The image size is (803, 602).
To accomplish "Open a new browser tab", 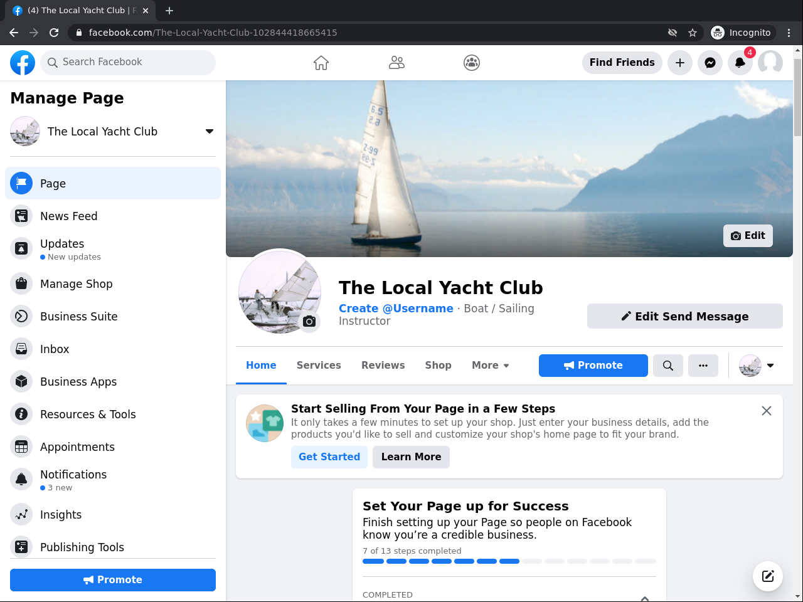I will (x=169, y=11).
